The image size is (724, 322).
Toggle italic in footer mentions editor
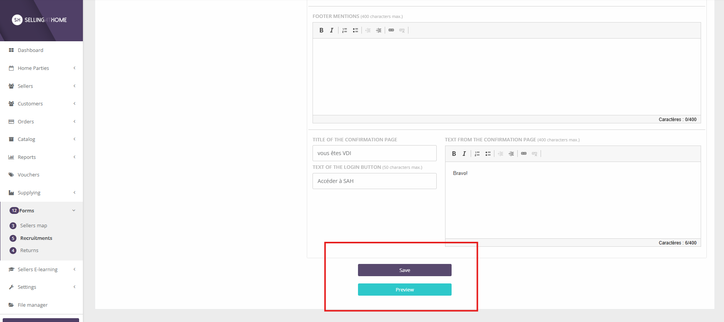[x=332, y=30]
